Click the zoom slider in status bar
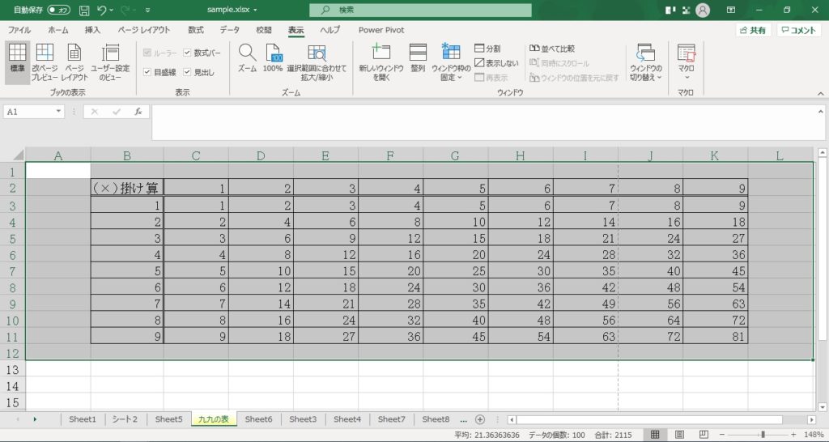829x442 pixels. click(762, 435)
